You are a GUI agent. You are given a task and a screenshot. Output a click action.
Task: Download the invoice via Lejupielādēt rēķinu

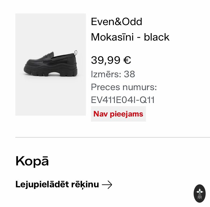pos(57,185)
